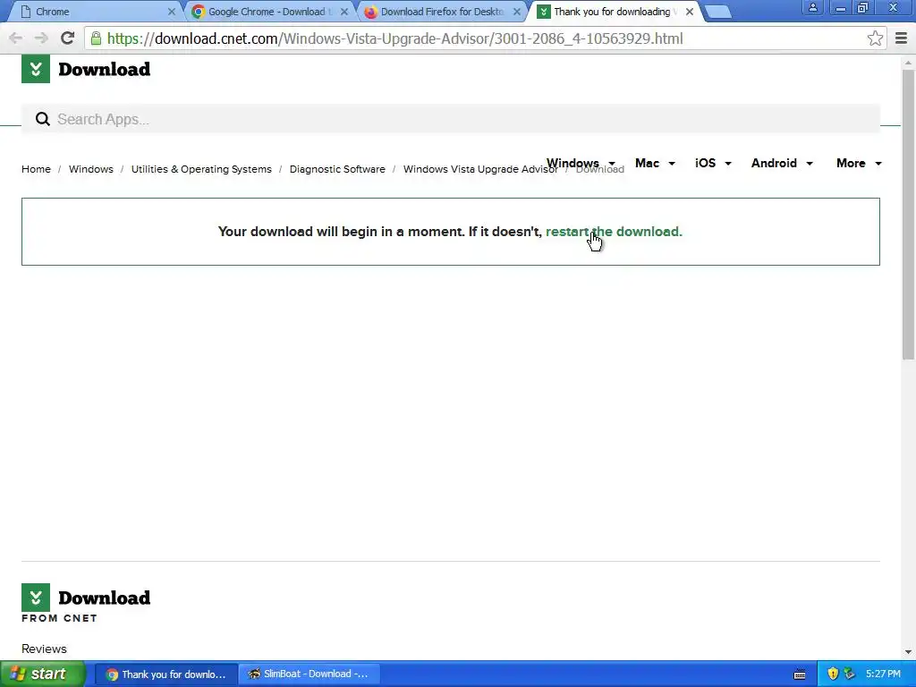
Task: Click the green padlock security icon
Action: click(96, 38)
